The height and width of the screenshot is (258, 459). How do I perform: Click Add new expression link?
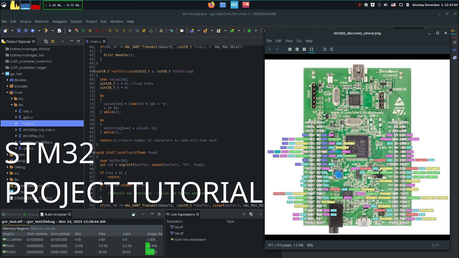(x=188, y=239)
